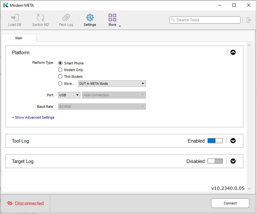Select Thin Modem platform type

[x=60, y=77]
